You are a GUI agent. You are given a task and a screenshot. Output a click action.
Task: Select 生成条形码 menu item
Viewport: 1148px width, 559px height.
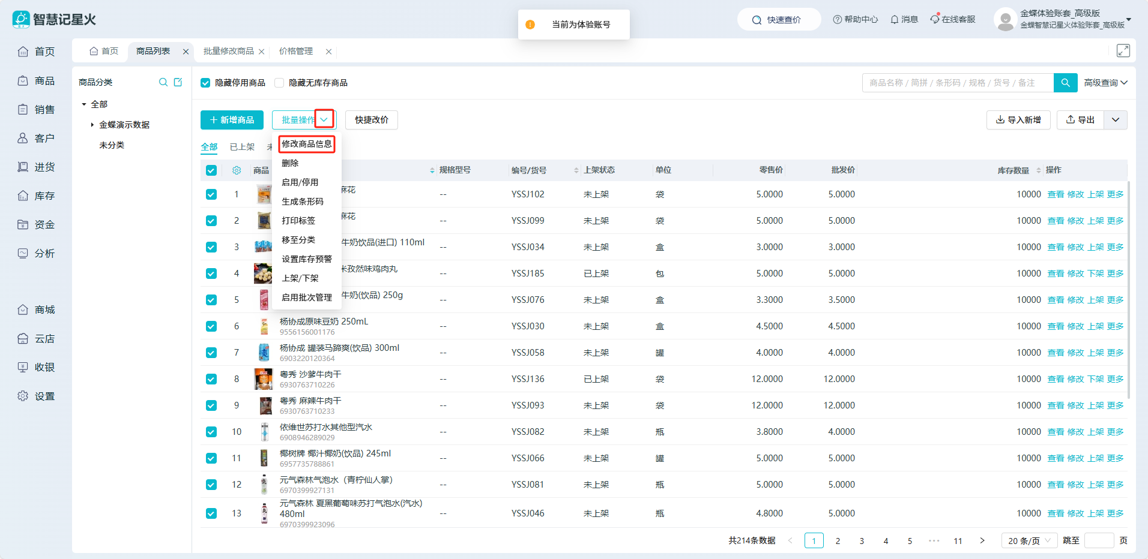(307, 202)
